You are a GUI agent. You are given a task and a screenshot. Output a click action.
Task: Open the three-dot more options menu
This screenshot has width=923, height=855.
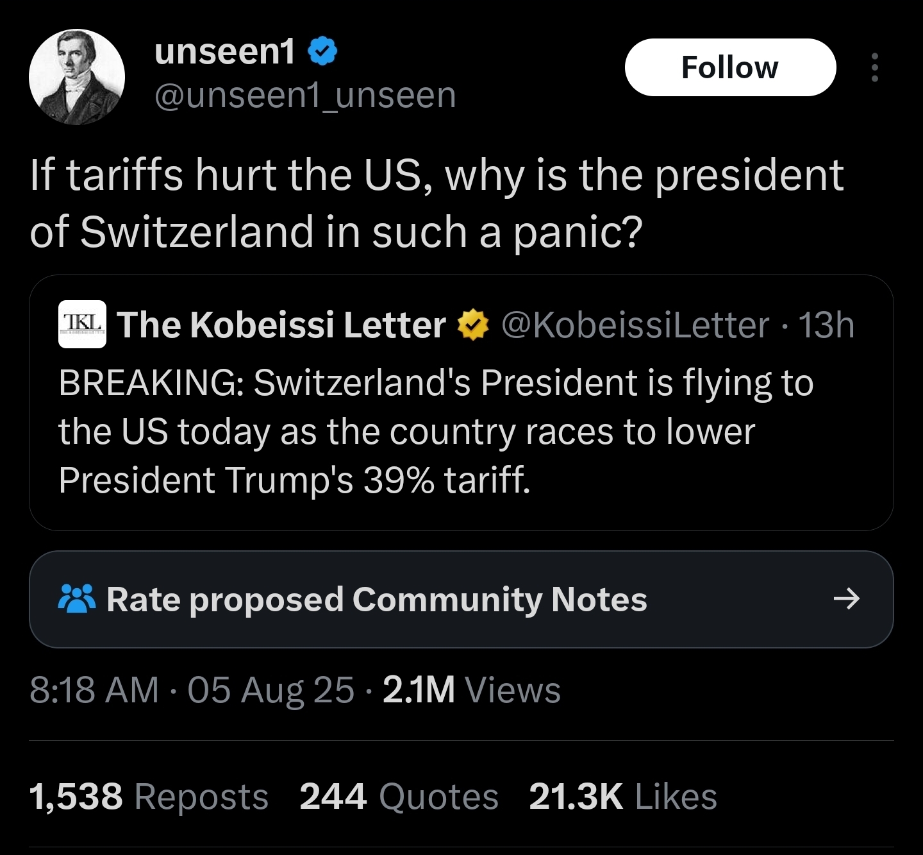point(874,67)
